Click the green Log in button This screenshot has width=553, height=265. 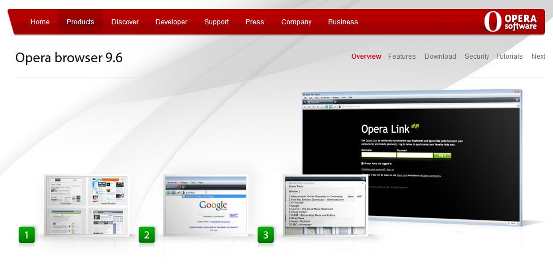[442, 155]
